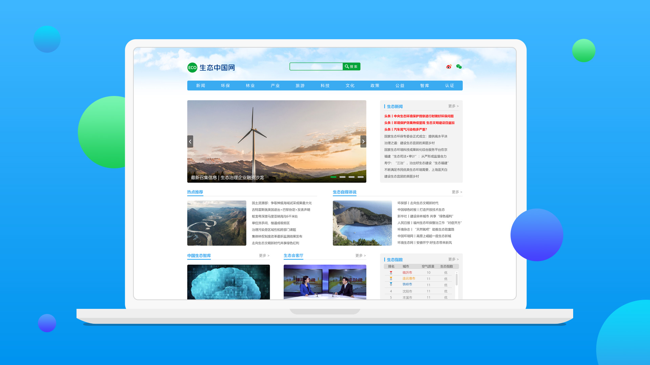Show previous slide with left carousel arrow

pyautogui.click(x=190, y=141)
